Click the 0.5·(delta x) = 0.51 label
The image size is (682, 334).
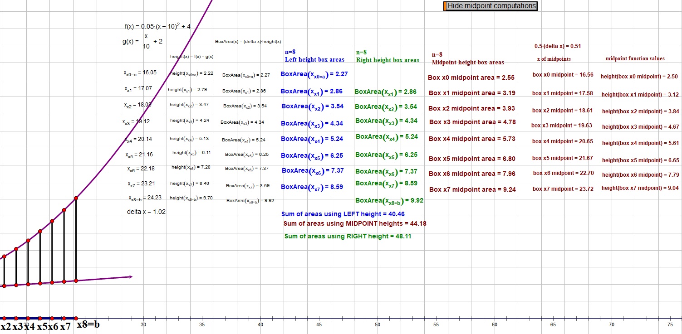(558, 46)
